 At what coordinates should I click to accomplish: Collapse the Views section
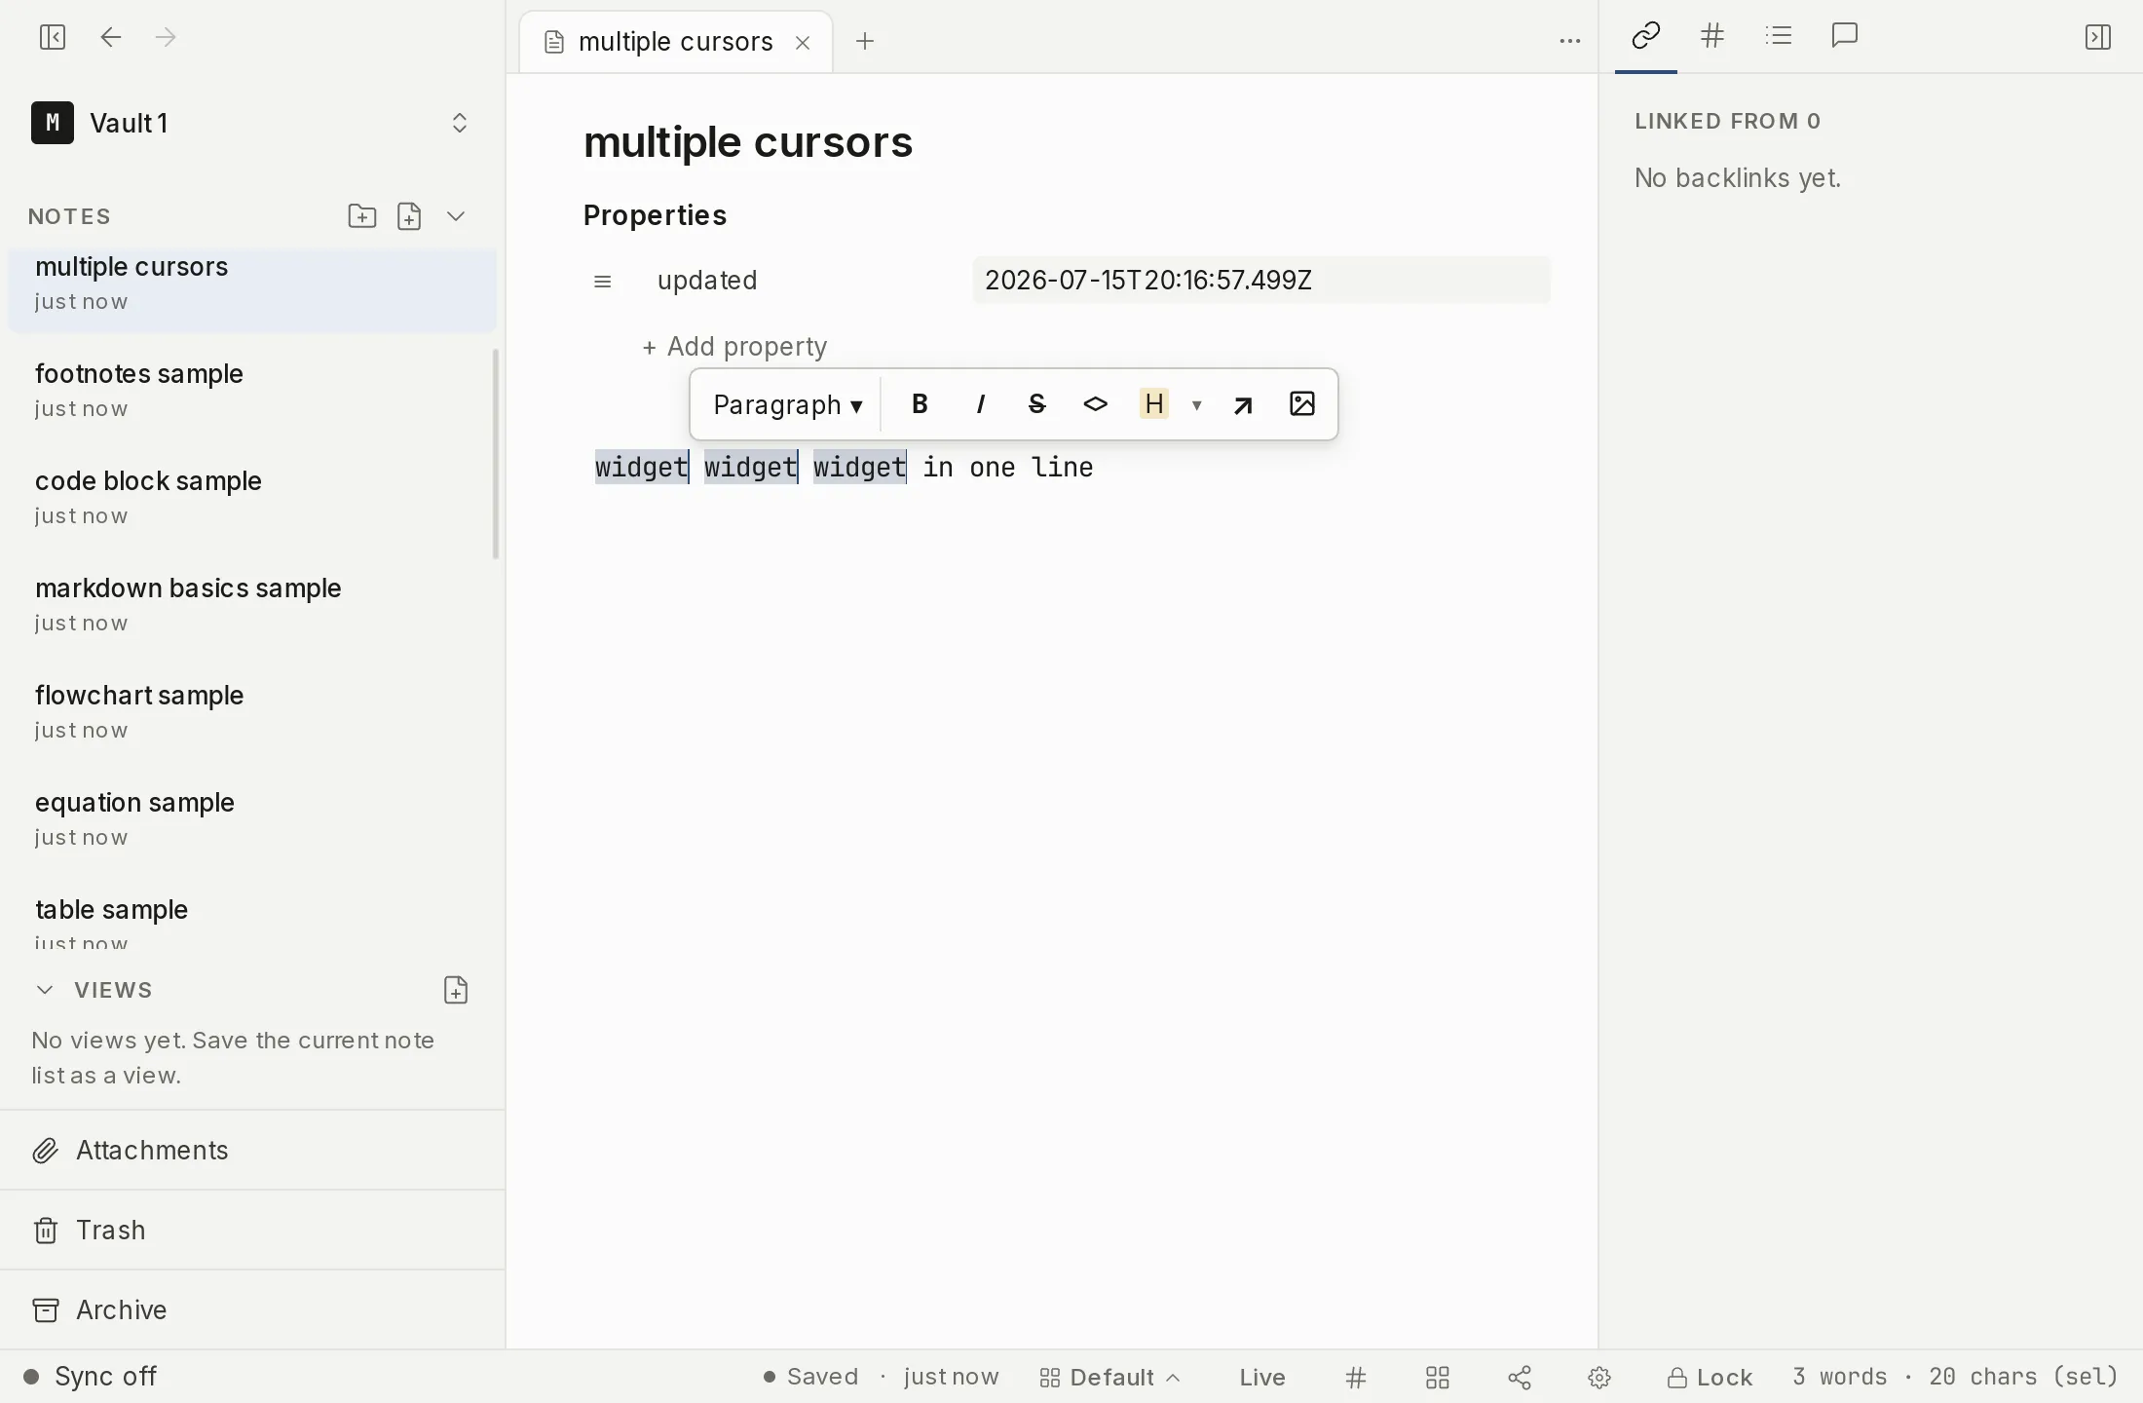[45, 990]
